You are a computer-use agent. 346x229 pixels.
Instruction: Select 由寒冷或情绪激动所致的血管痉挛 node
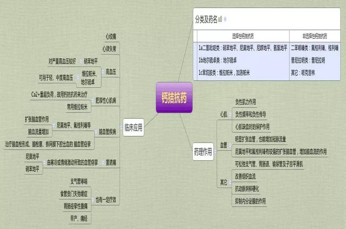[x=72, y=163]
